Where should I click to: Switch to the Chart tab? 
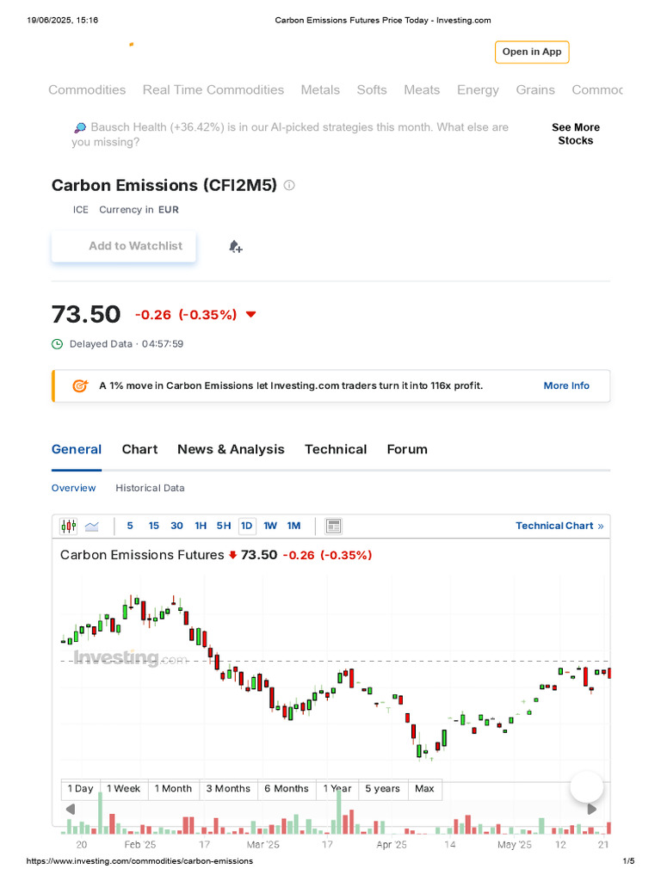[x=140, y=449]
